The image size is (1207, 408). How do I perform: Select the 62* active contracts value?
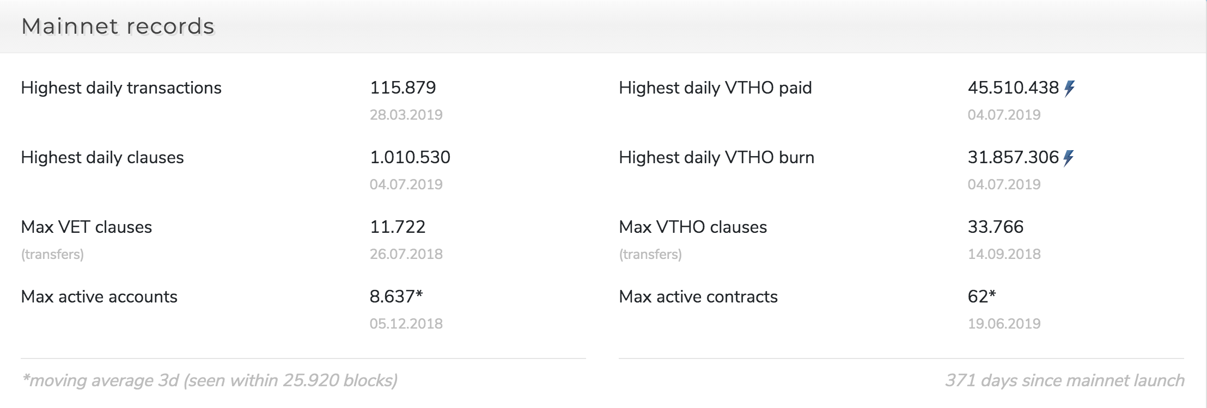pyautogui.click(x=982, y=296)
